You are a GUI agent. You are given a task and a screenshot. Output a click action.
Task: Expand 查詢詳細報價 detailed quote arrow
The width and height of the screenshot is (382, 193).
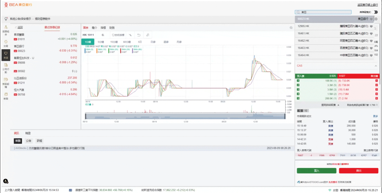click(338, 105)
